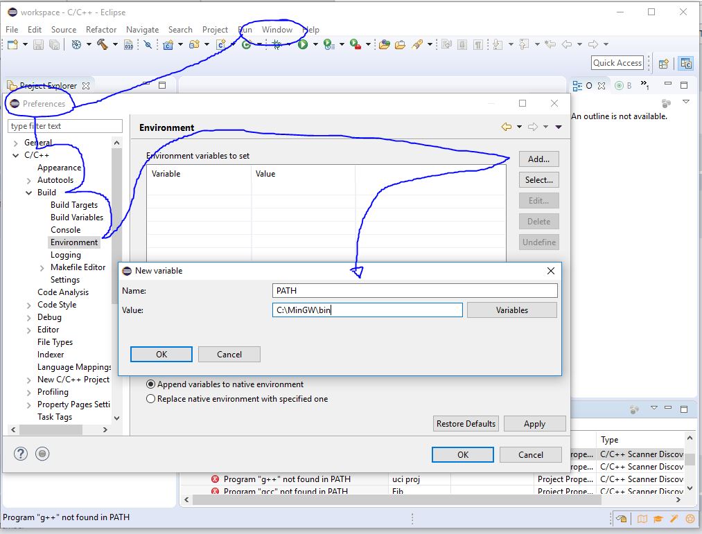Viewport: 702px width, 534px height.
Task: Select Replace native environment with specified one
Action: 150,399
